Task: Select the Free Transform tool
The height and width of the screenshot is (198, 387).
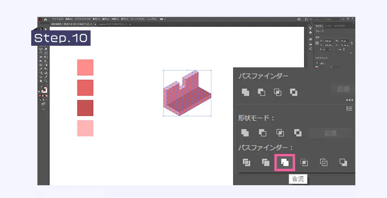Action: pos(46,57)
